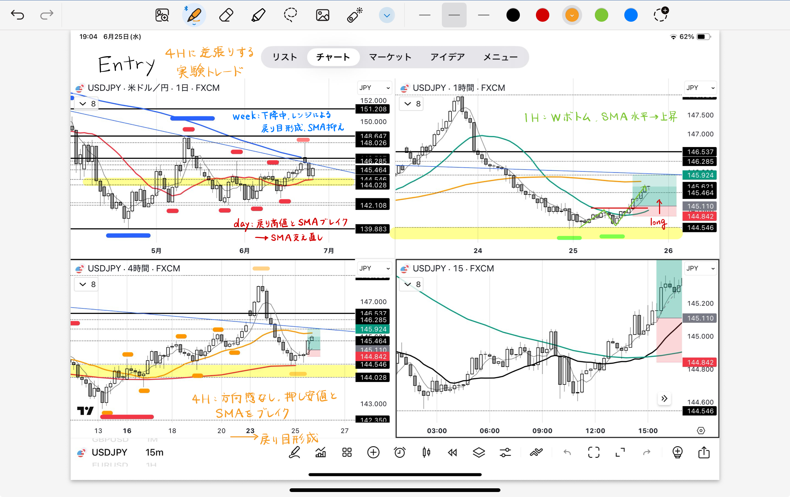
Task: Click the 145.924 price label on 1-hour chart
Action: pyautogui.click(x=700, y=175)
